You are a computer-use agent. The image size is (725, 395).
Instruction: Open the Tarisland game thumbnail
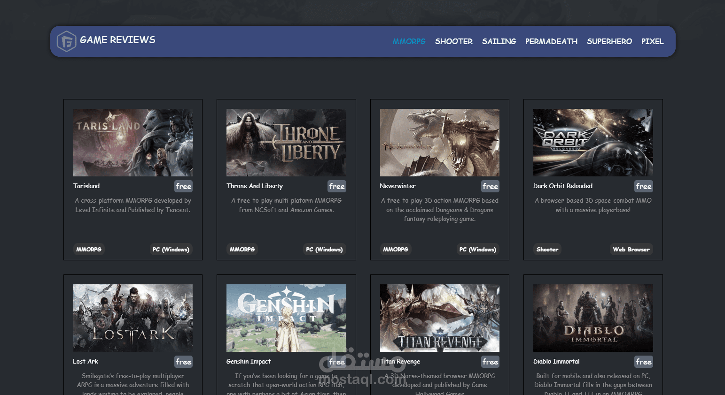[133, 143]
